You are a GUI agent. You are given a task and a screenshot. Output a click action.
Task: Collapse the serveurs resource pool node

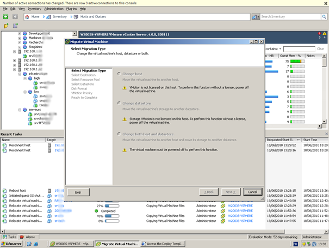[20, 110]
